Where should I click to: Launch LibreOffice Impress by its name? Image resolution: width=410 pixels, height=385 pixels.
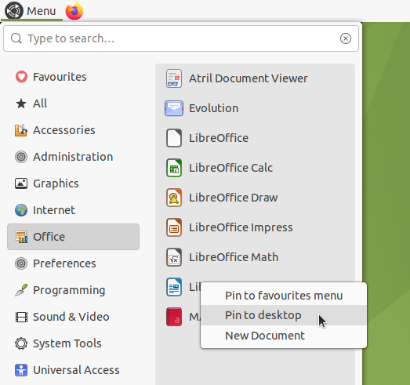[x=241, y=227]
